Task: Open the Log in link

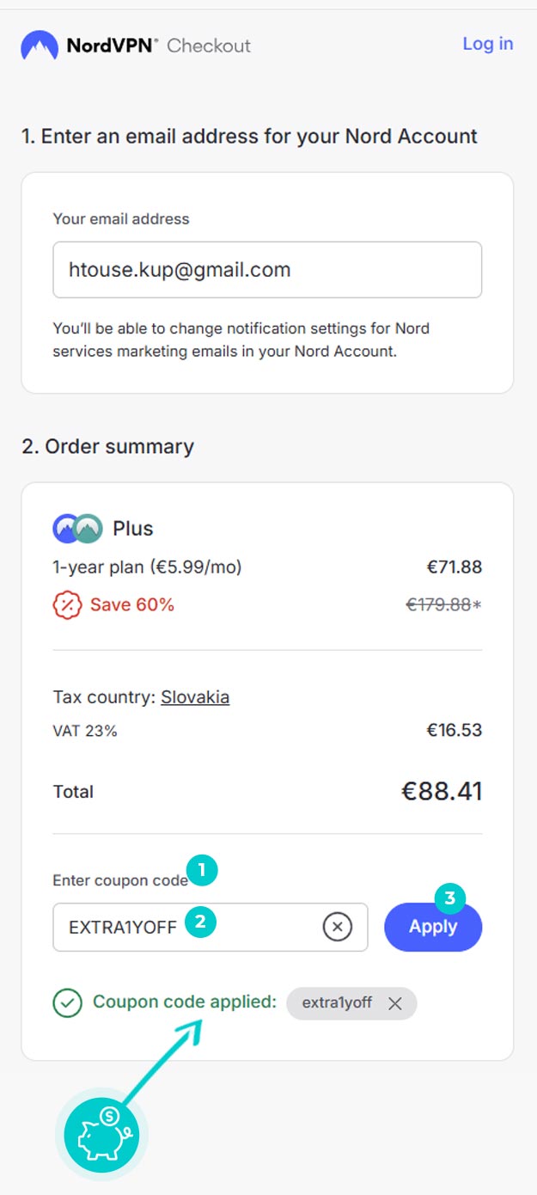Action: pos(488,44)
